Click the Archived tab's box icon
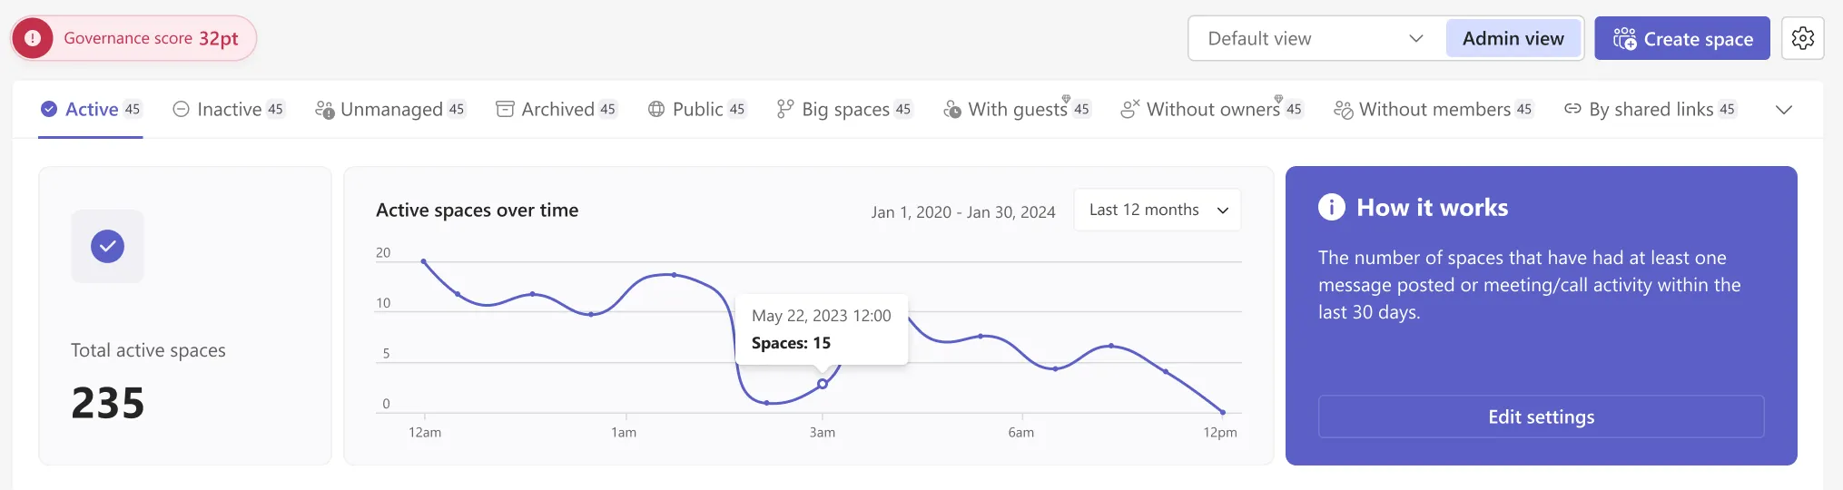 pos(505,109)
